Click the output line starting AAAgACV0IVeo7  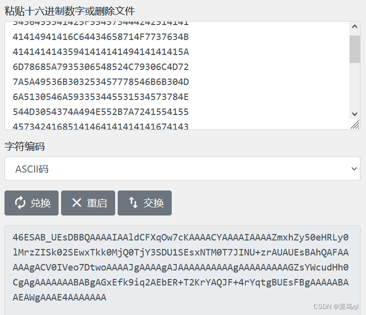click(180, 267)
